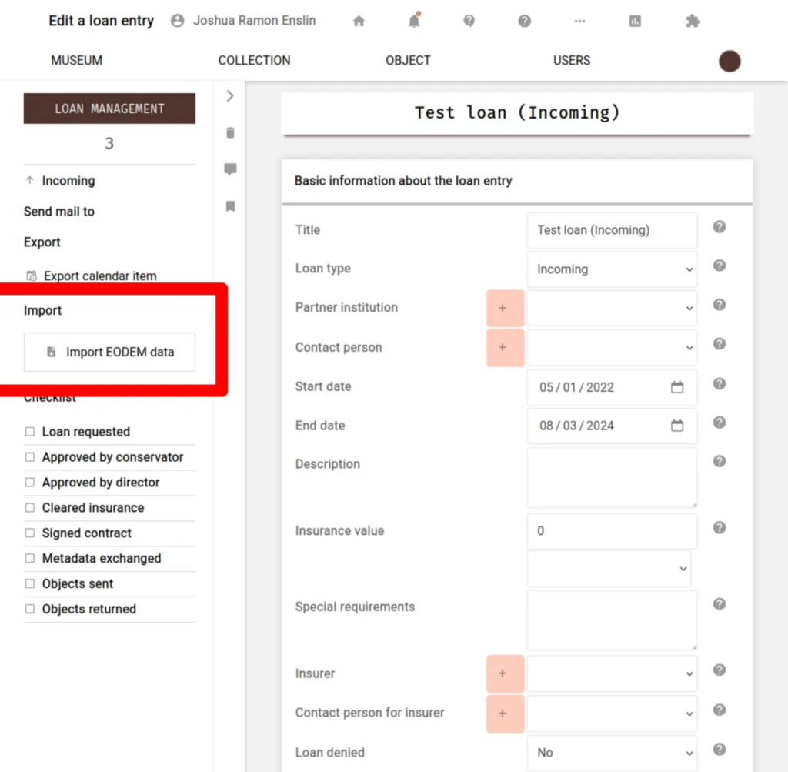Open calendar picker for End date

(x=677, y=426)
